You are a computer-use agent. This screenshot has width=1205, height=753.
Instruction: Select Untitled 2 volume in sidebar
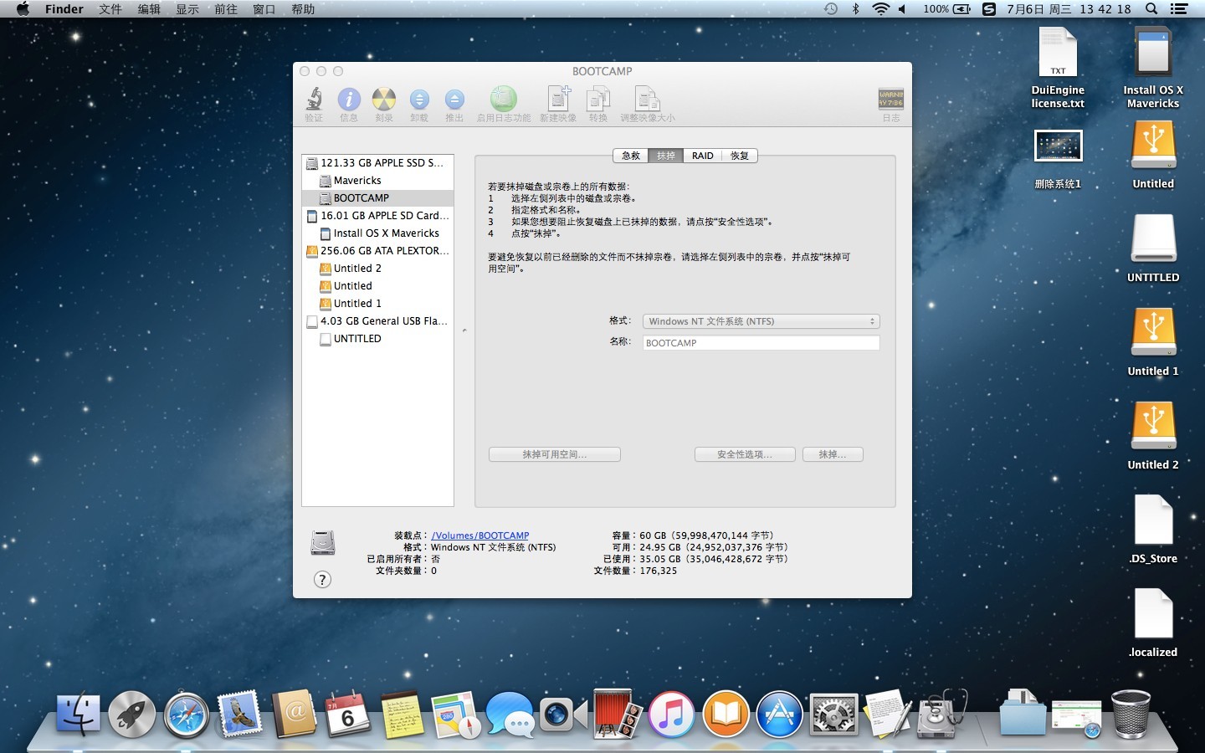pyautogui.click(x=377, y=269)
